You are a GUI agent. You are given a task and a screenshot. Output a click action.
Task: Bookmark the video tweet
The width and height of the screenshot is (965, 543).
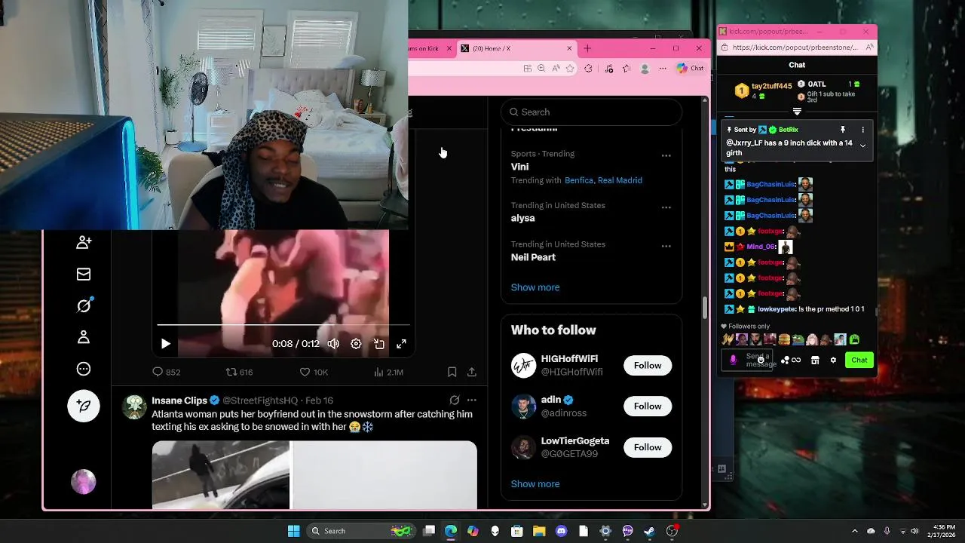point(452,372)
